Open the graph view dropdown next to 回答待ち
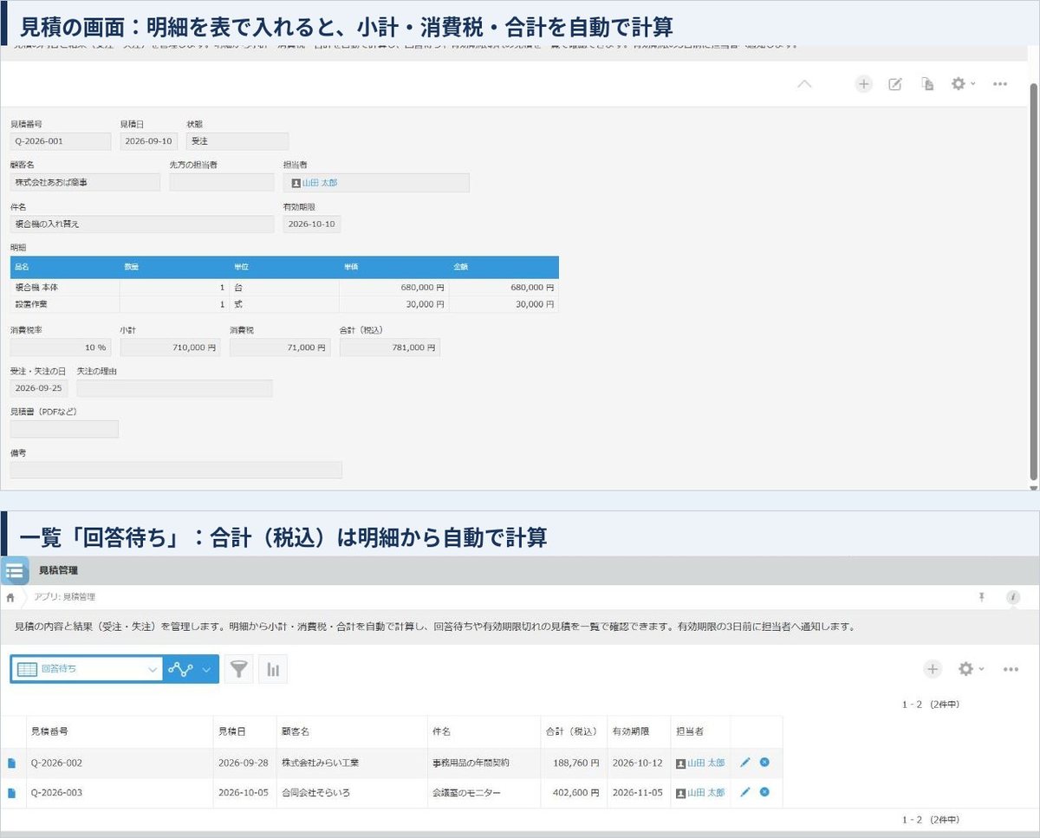Viewport: 1040px width, 838px height. coord(191,669)
